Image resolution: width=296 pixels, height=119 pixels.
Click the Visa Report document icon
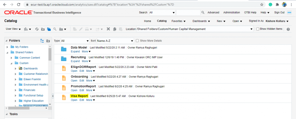point(64,98)
